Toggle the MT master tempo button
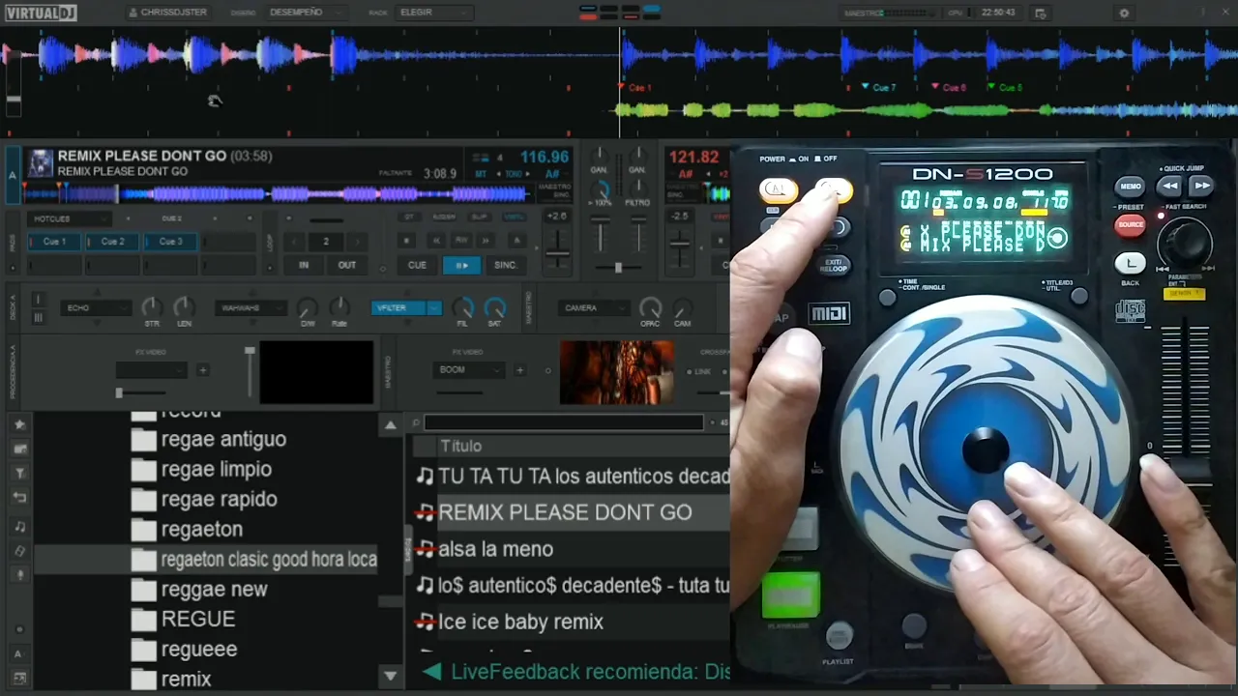1238x696 pixels. click(x=480, y=174)
